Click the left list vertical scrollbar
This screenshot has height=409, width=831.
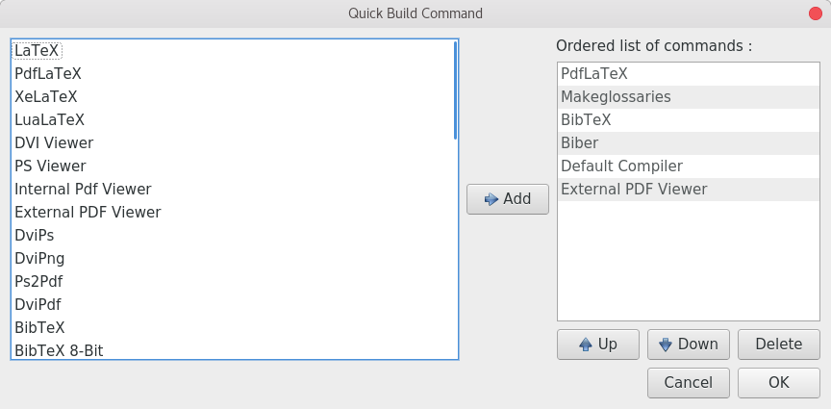pos(456,90)
